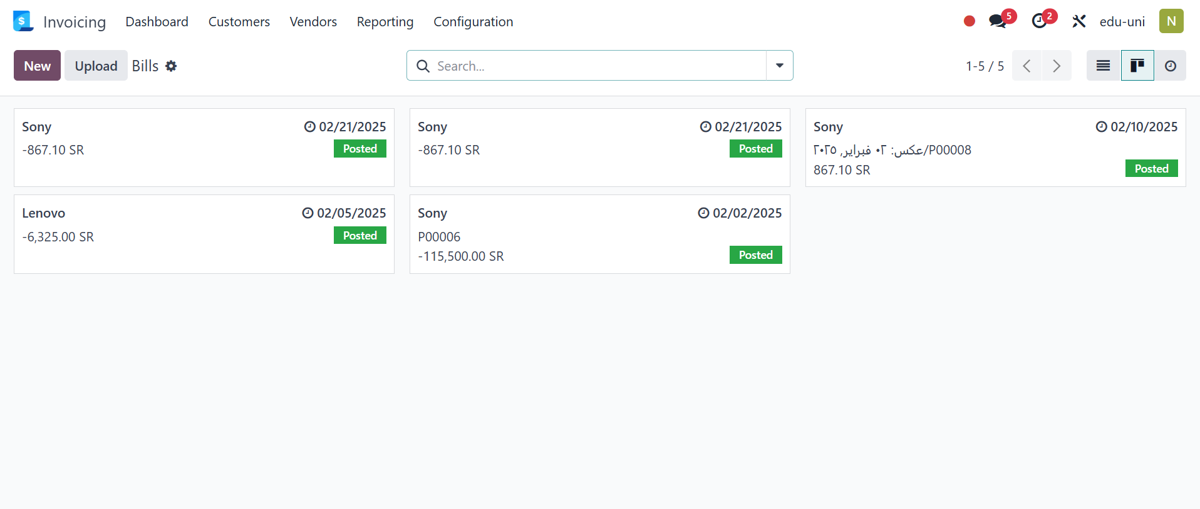Go to previous page of bills

pyautogui.click(x=1027, y=66)
